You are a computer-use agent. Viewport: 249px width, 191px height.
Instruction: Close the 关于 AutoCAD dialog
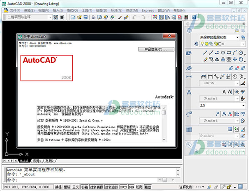click(x=169, y=36)
